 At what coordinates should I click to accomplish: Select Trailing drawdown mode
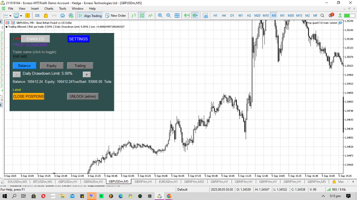coord(80,66)
